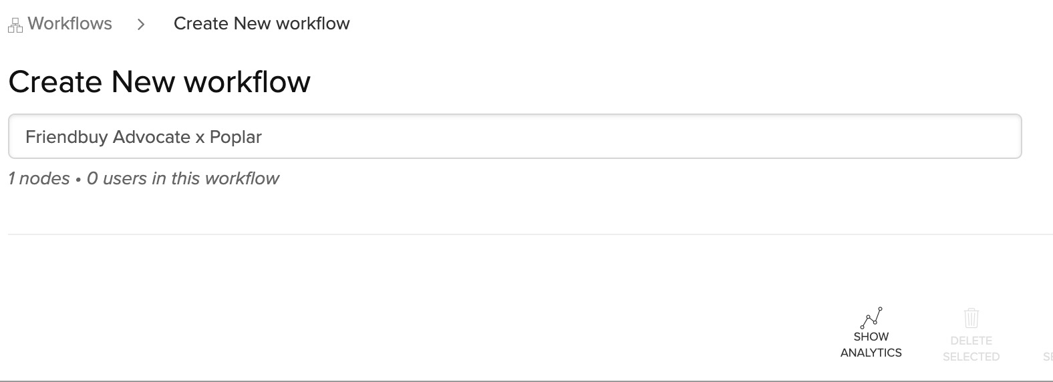
Task: Click the '0 users in this workflow' text
Action: coord(182,178)
